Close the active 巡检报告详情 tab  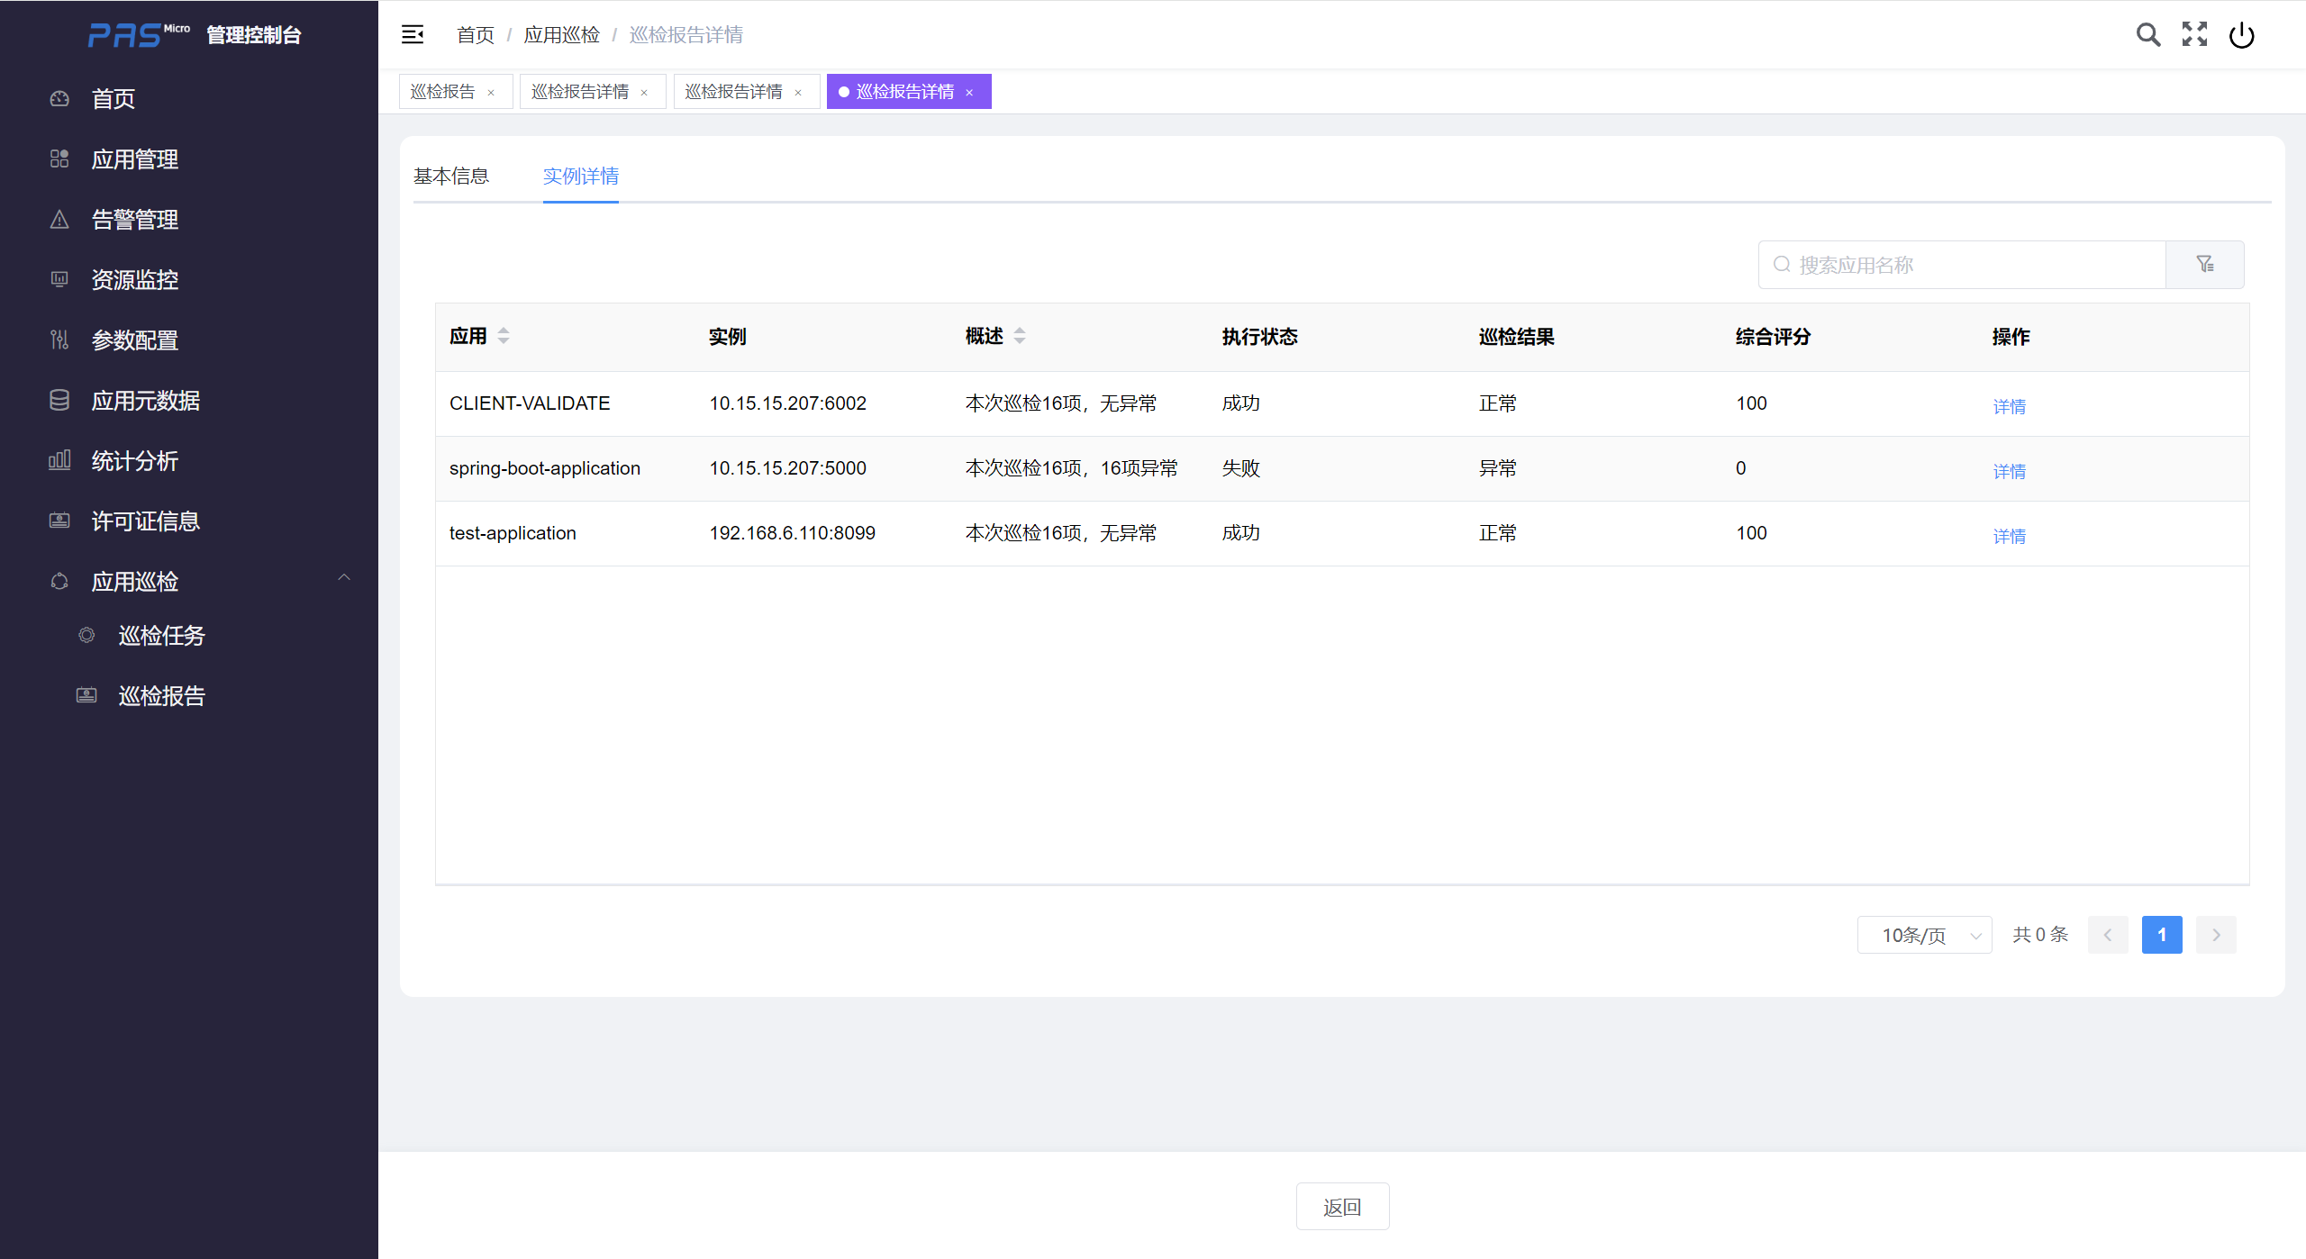(x=969, y=92)
